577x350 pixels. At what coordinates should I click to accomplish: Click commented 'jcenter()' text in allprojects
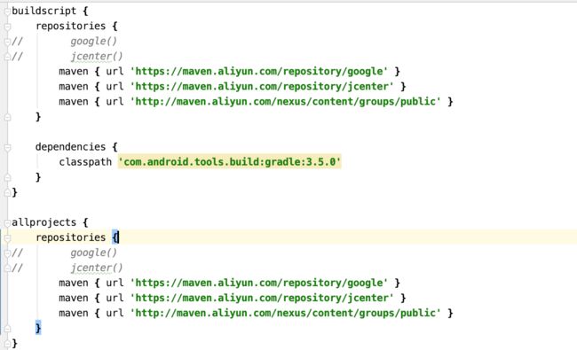[x=97, y=268]
